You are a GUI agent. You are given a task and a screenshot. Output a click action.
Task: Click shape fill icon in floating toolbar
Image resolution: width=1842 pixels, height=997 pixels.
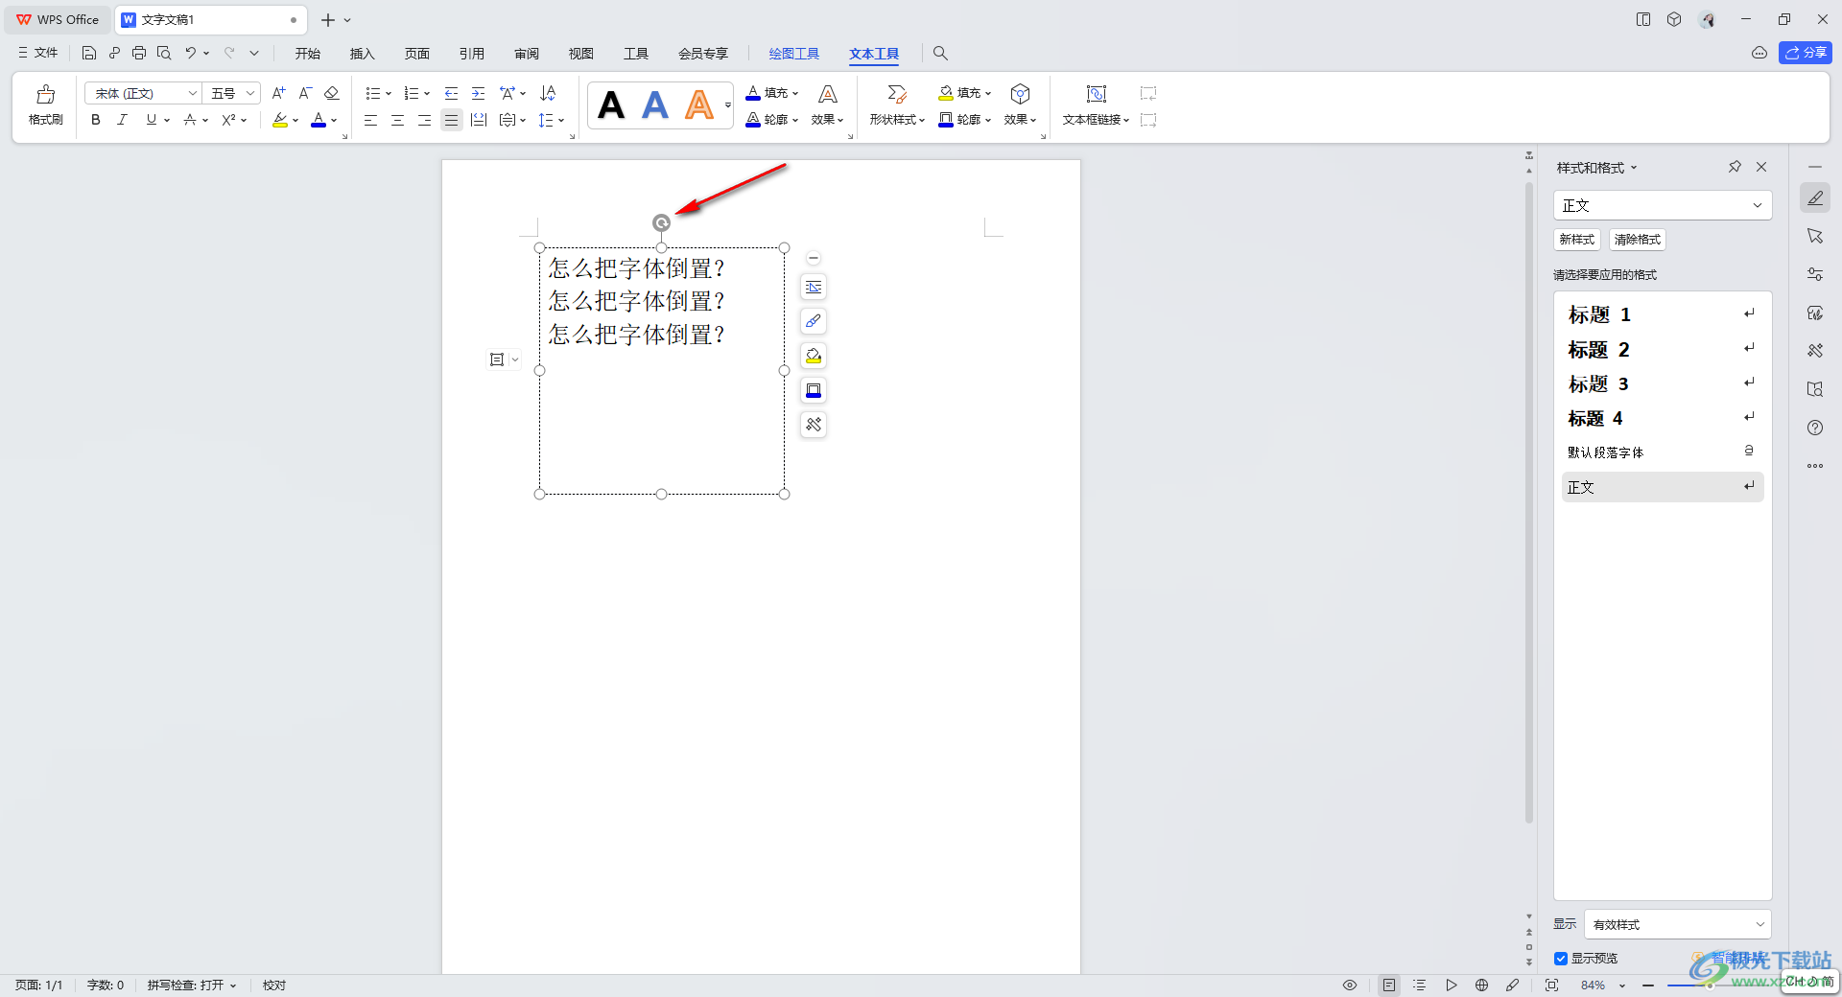point(814,356)
